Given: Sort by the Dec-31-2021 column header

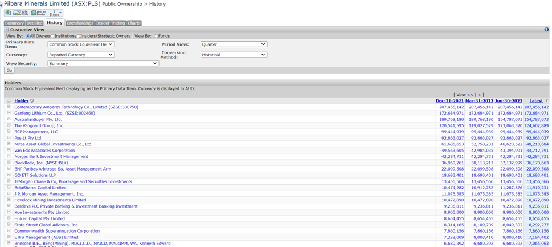Looking at the screenshot, I should [x=449, y=101].
